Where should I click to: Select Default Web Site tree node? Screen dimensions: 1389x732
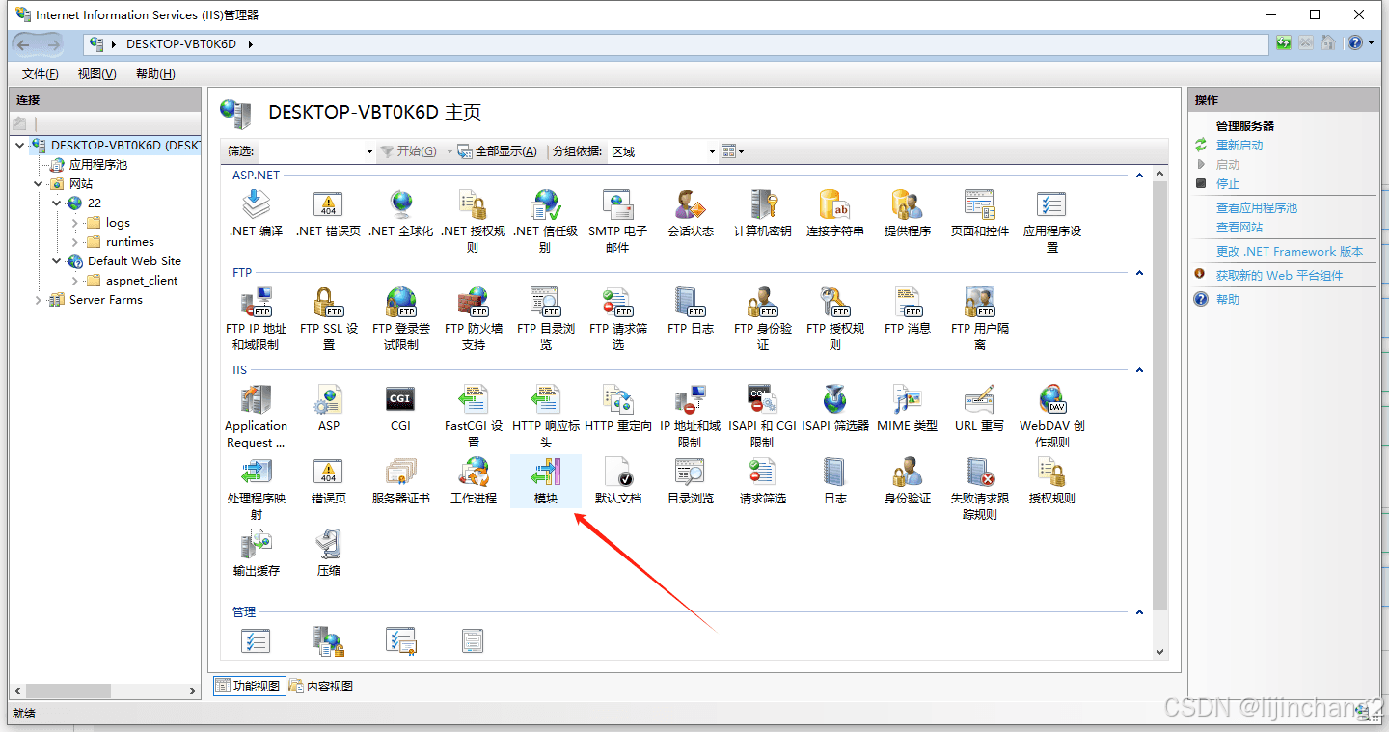coord(134,261)
